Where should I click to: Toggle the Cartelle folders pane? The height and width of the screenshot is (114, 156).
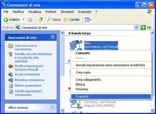click(71, 20)
